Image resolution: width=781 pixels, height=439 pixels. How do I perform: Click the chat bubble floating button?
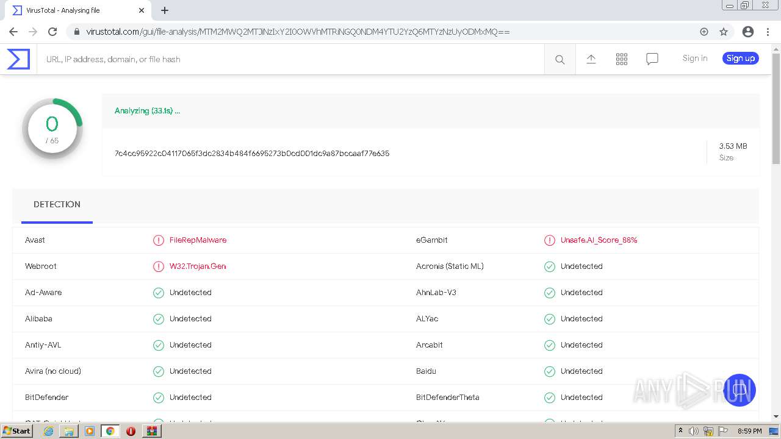(x=740, y=390)
